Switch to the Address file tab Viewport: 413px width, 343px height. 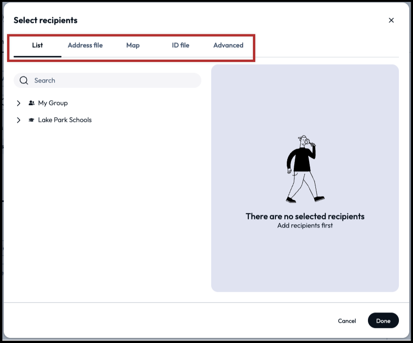click(85, 45)
